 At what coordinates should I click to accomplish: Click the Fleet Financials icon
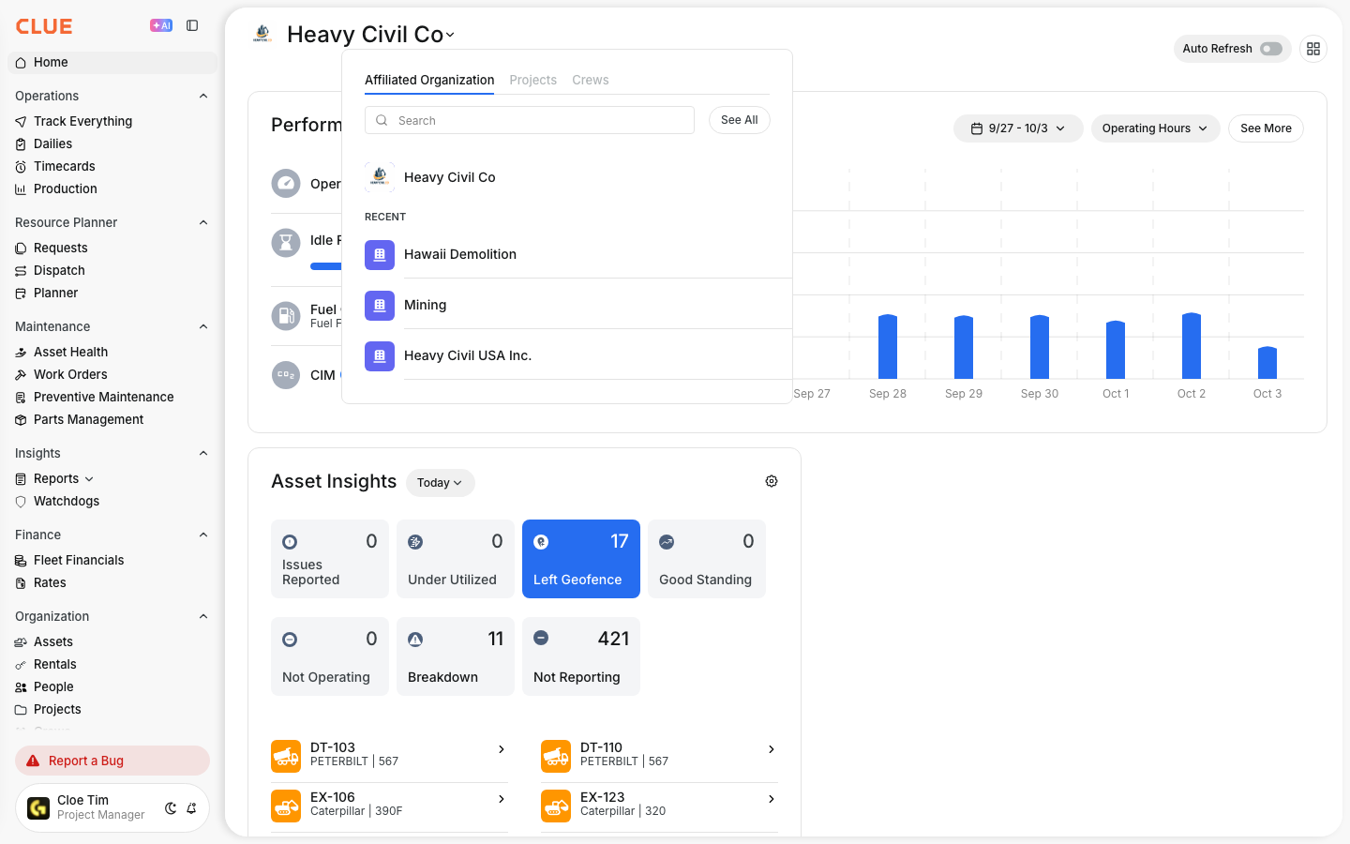(x=21, y=560)
